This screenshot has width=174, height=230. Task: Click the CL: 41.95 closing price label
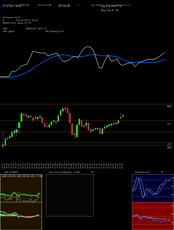(x=64, y=6)
